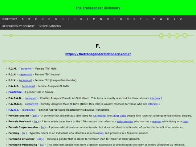Click adj. link beside Female-bodied
The image size is (196, 147).
click(35, 116)
